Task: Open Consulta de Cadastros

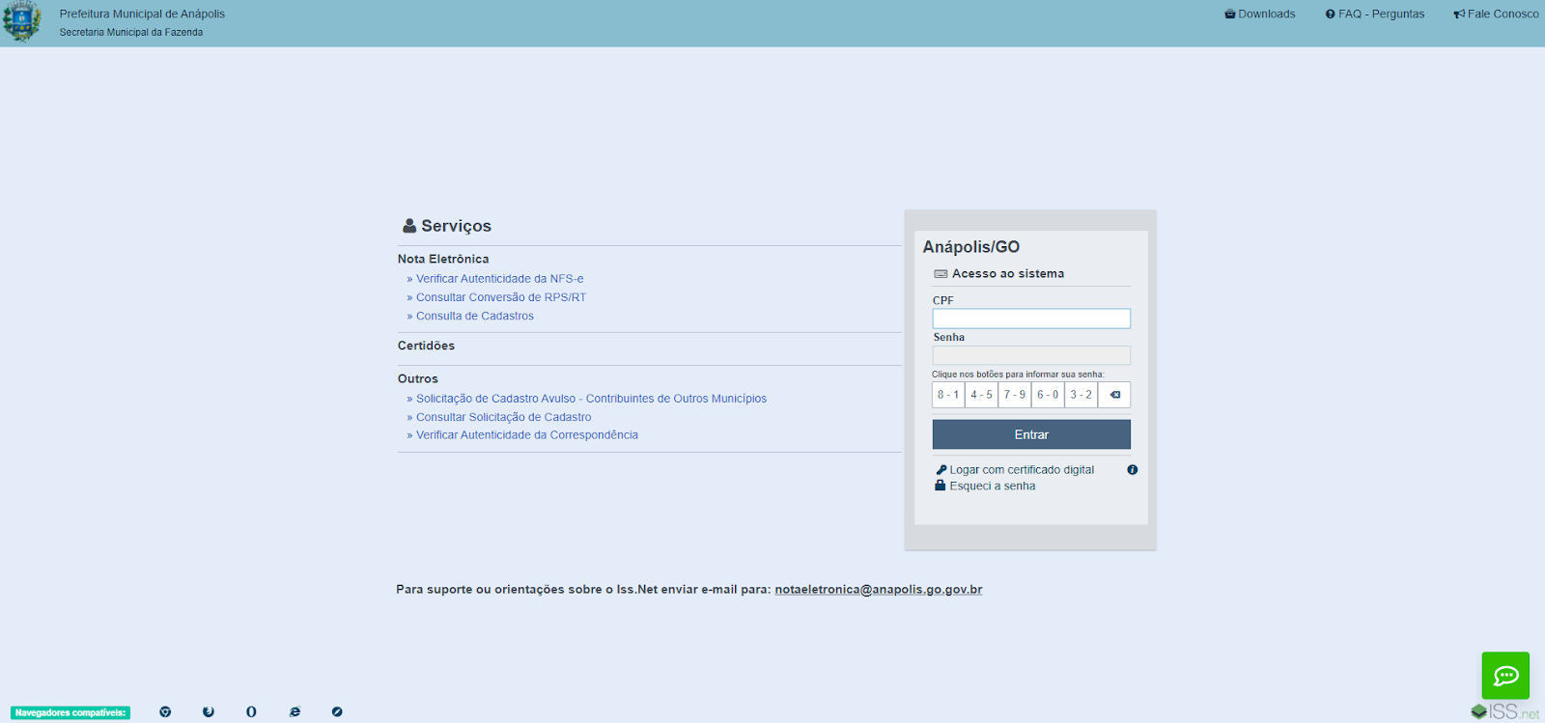Action: pyautogui.click(x=475, y=316)
